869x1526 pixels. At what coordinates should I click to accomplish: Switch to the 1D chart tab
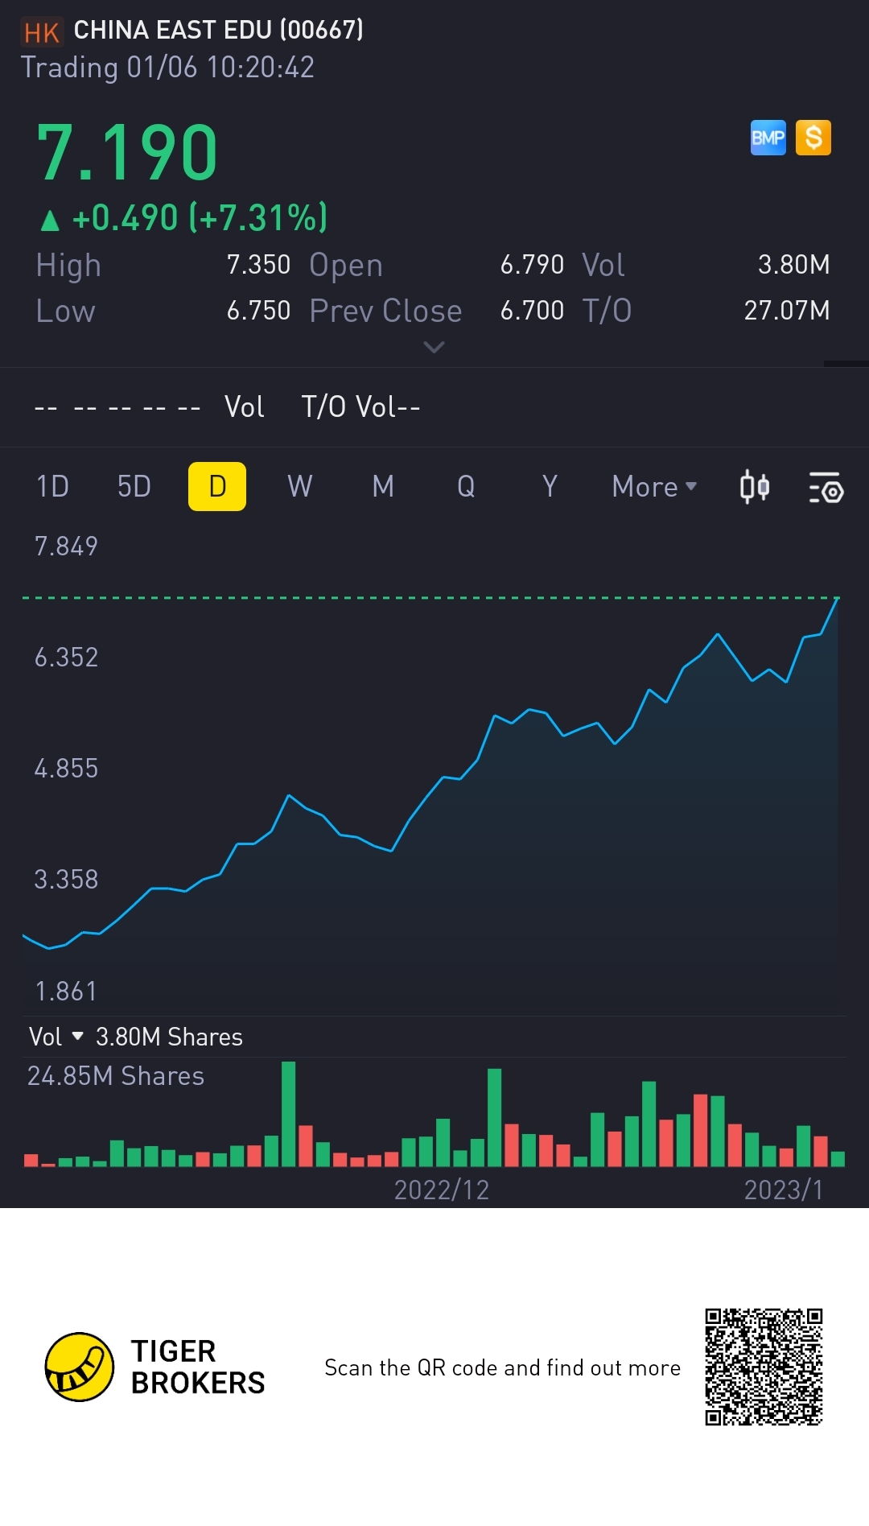pos(52,487)
